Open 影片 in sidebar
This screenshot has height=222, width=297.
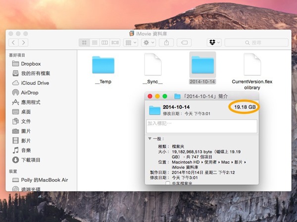[22, 141]
